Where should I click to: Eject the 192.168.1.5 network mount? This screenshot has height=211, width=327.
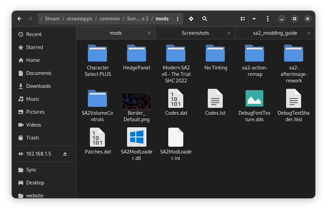tap(65, 154)
